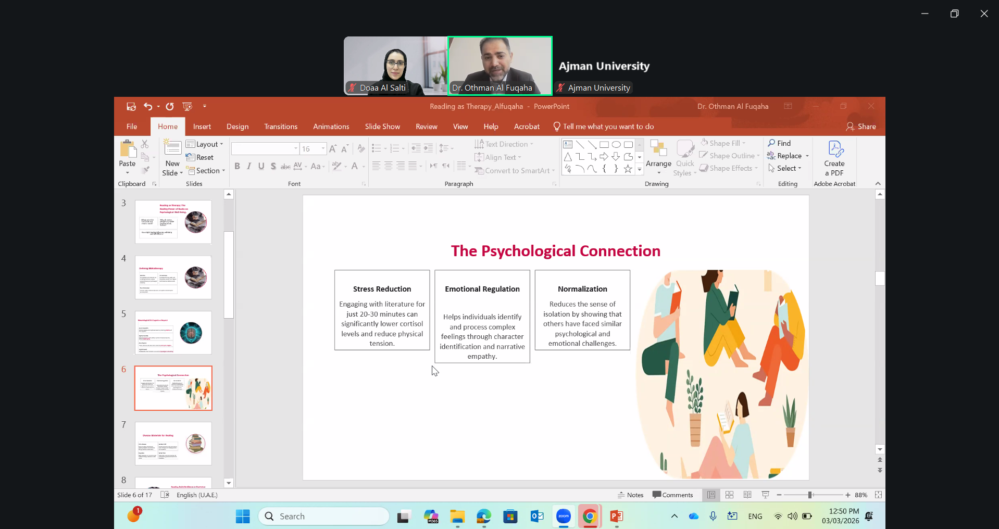Open Zoom app in the taskbar
Image resolution: width=999 pixels, height=529 pixels.
point(563,516)
